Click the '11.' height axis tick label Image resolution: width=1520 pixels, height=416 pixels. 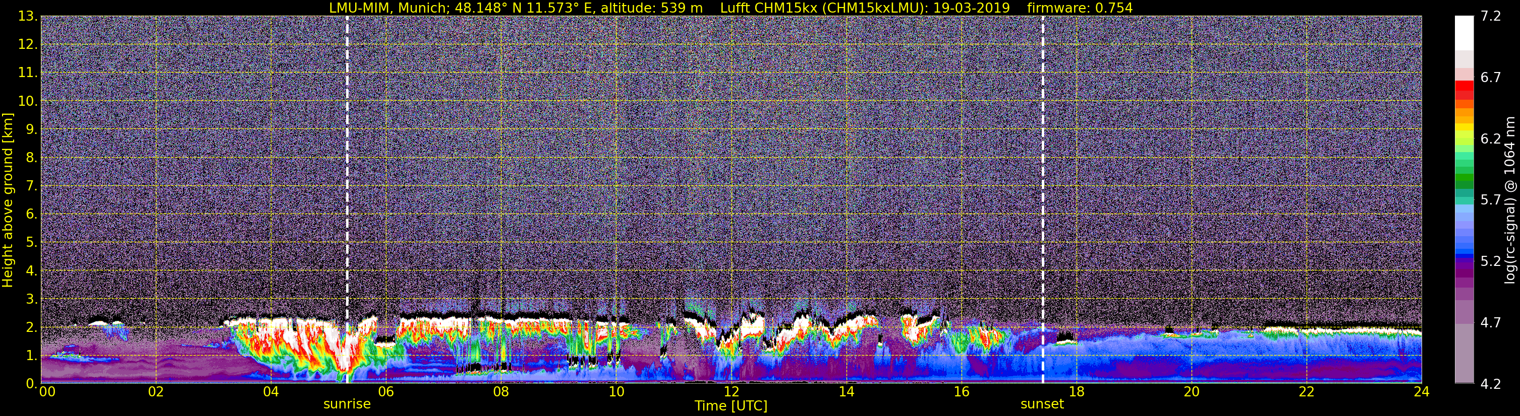click(x=28, y=73)
